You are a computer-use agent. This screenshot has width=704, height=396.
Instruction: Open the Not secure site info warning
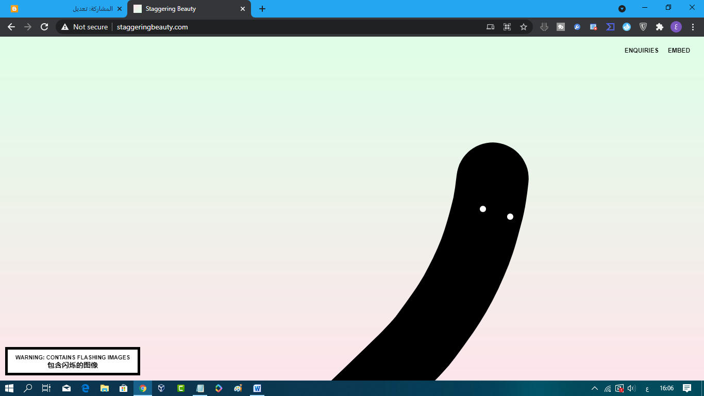pyautogui.click(x=85, y=27)
